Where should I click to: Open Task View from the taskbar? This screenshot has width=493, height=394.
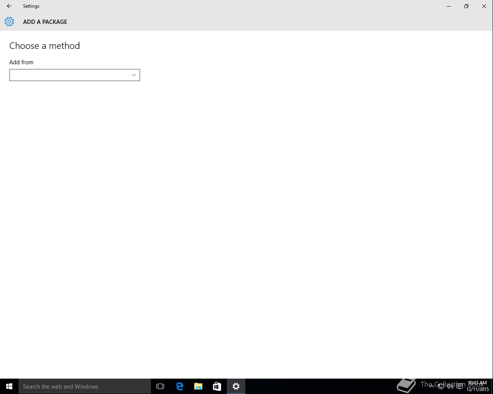click(x=160, y=386)
